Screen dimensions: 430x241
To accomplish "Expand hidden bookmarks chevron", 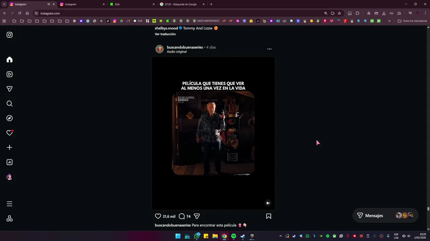I will coord(389,21).
